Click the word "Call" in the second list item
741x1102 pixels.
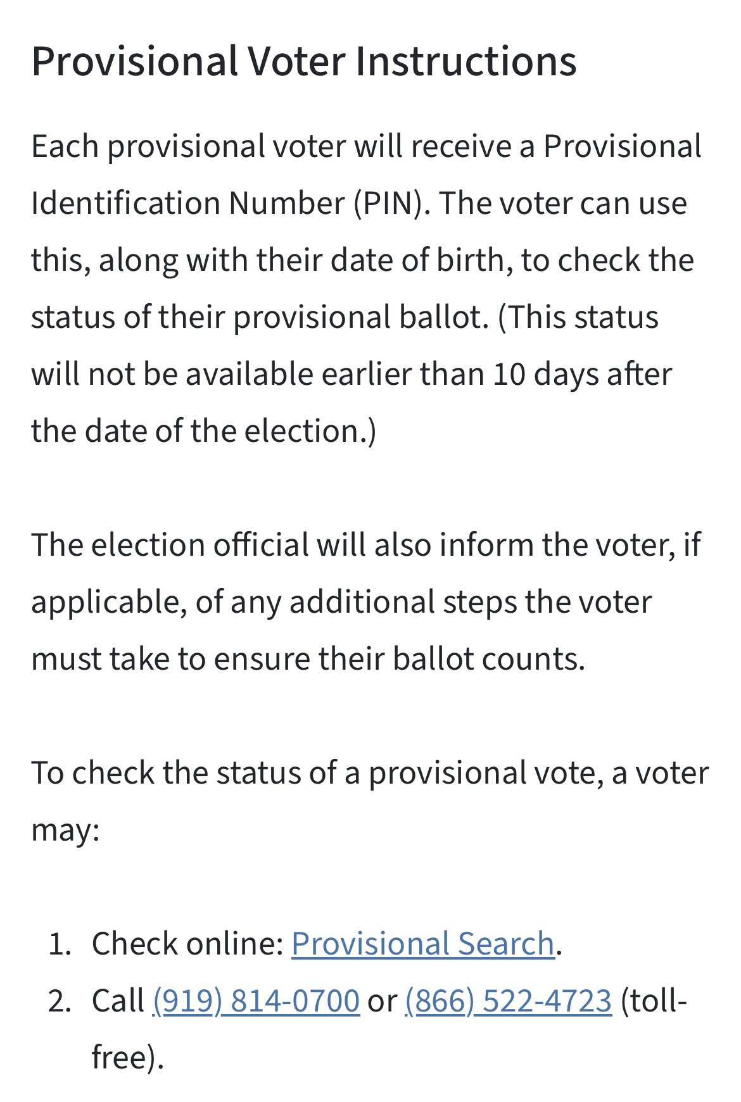point(118,1001)
